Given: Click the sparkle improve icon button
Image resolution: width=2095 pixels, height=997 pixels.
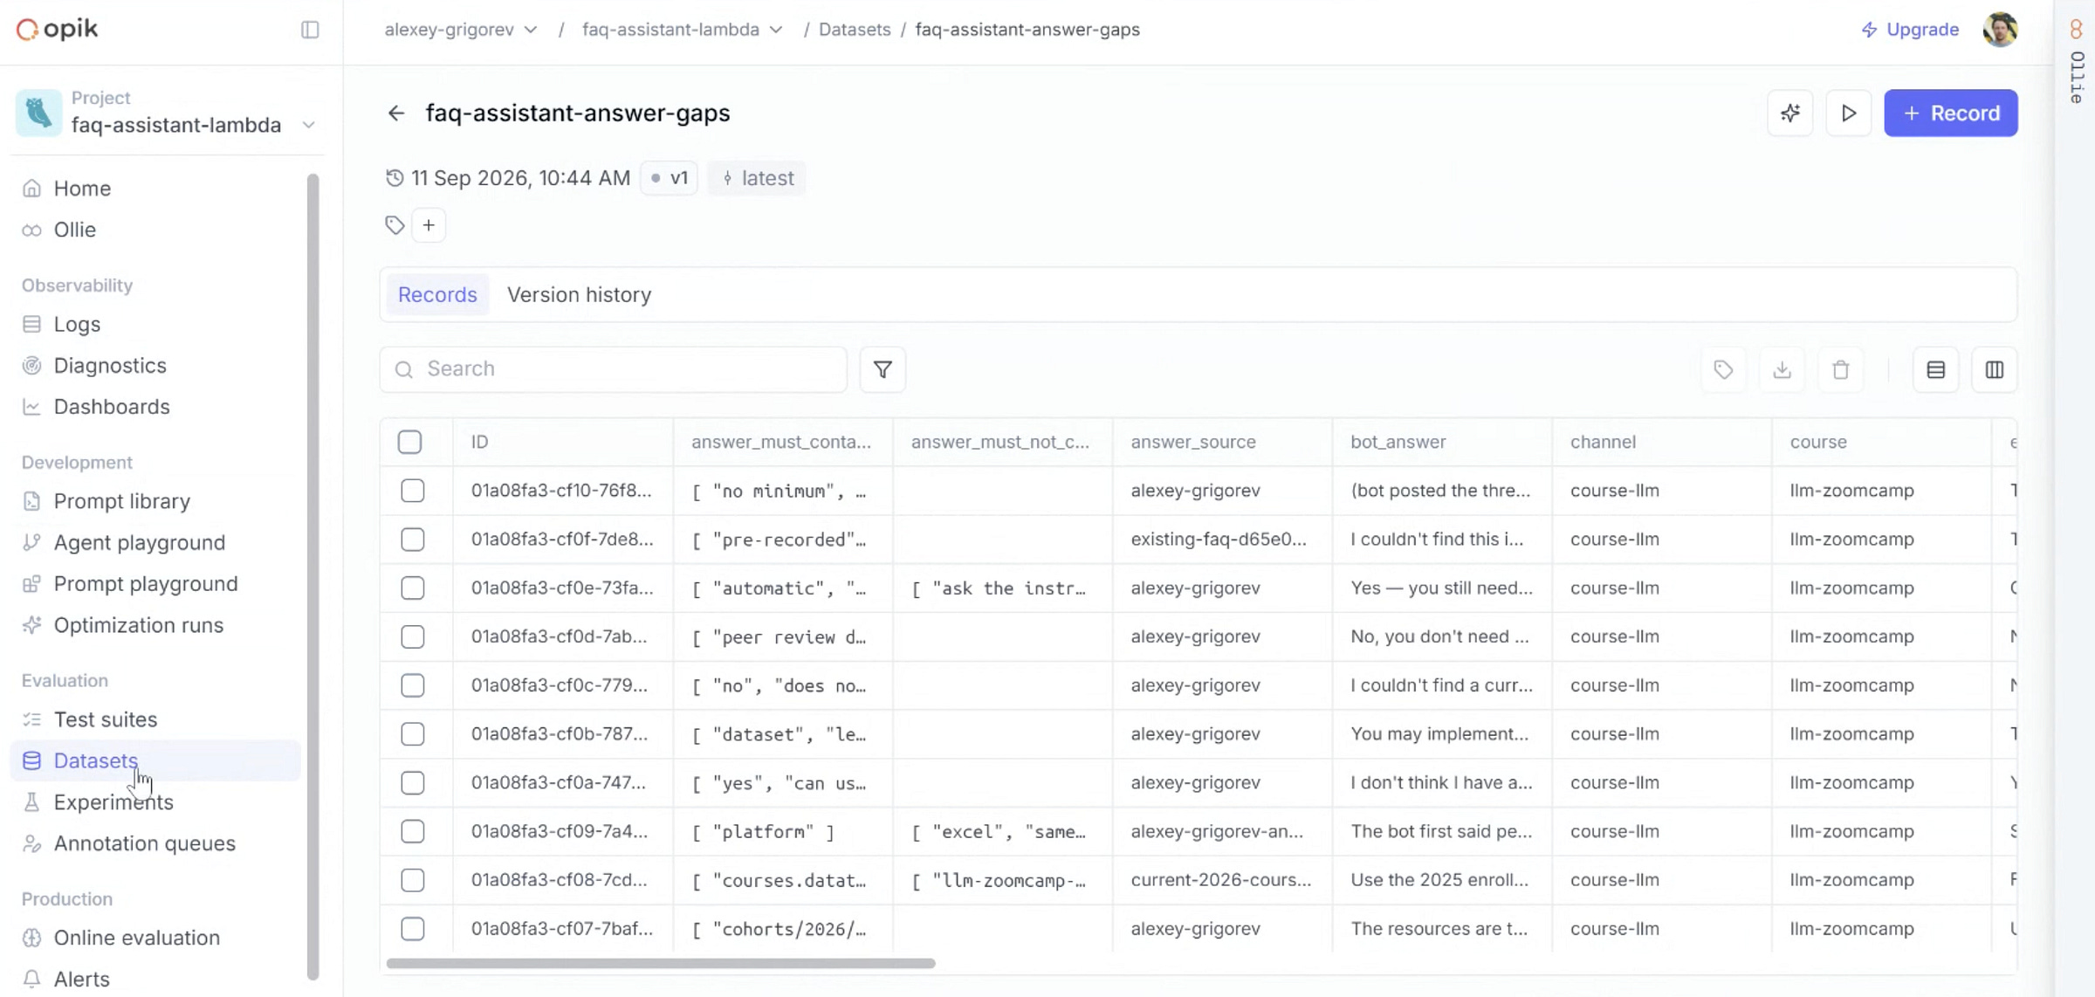Looking at the screenshot, I should (x=1790, y=113).
